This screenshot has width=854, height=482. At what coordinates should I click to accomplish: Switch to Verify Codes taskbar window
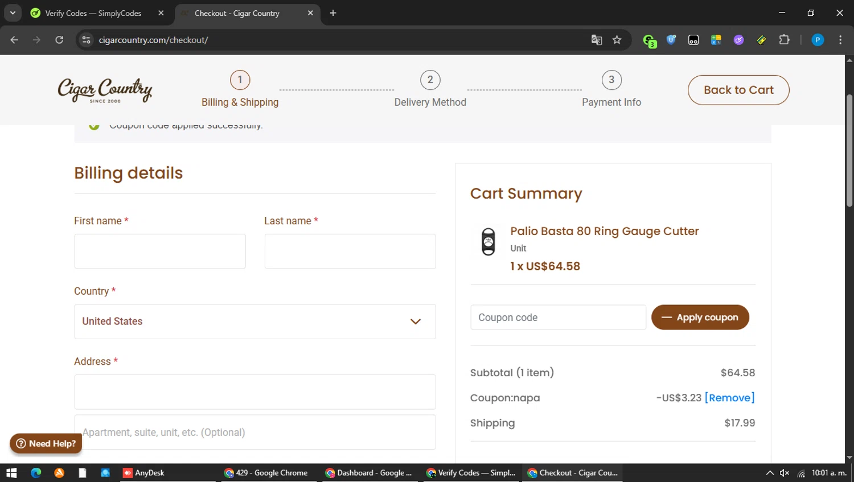(471, 473)
